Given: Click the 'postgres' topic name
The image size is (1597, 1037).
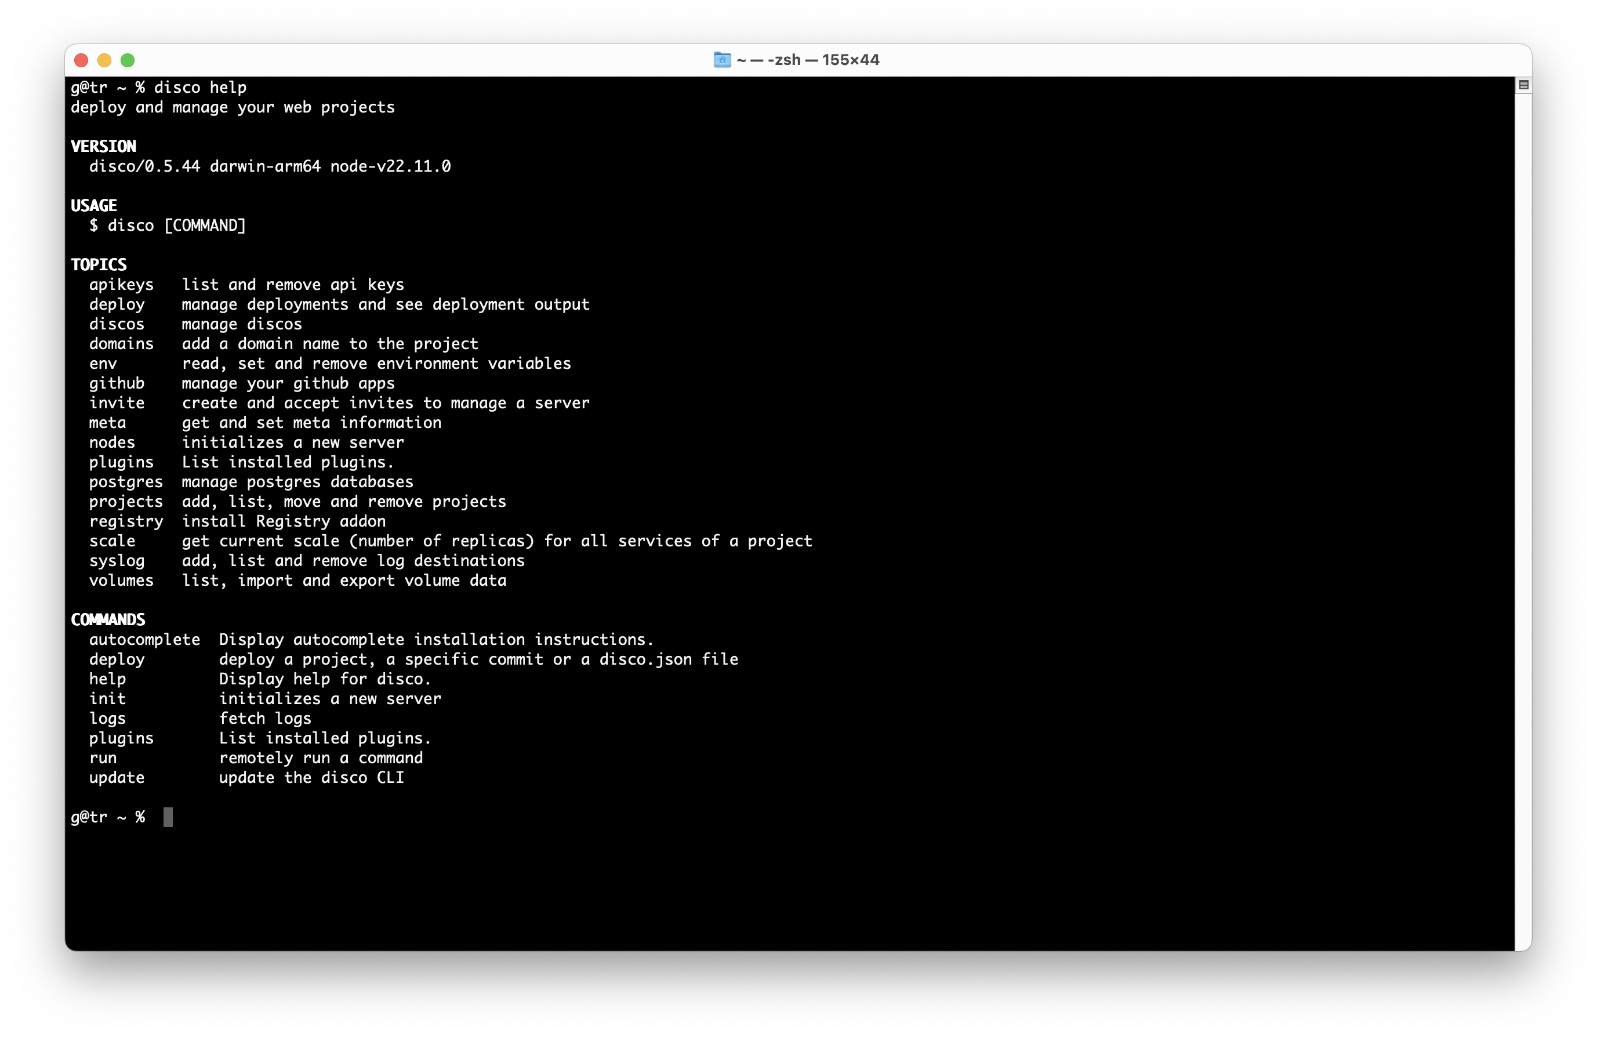Looking at the screenshot, I should [x=125, y=482].
